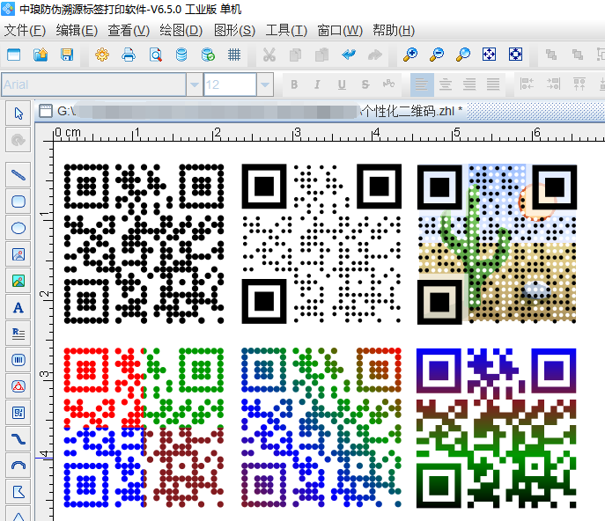
Task: Select the ellipse drawing tool
Action: (18, 227)
